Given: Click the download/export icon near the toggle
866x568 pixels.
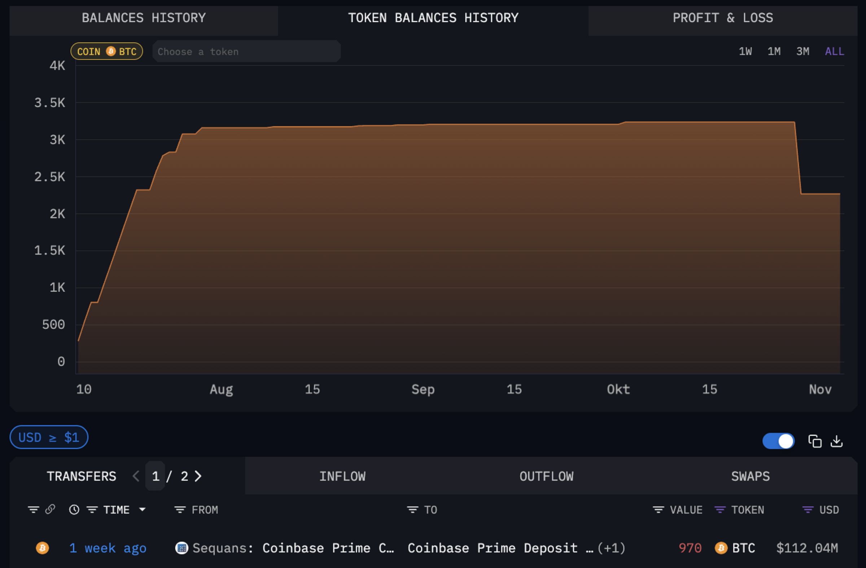Looking at the screenshot, I should 837,441.
